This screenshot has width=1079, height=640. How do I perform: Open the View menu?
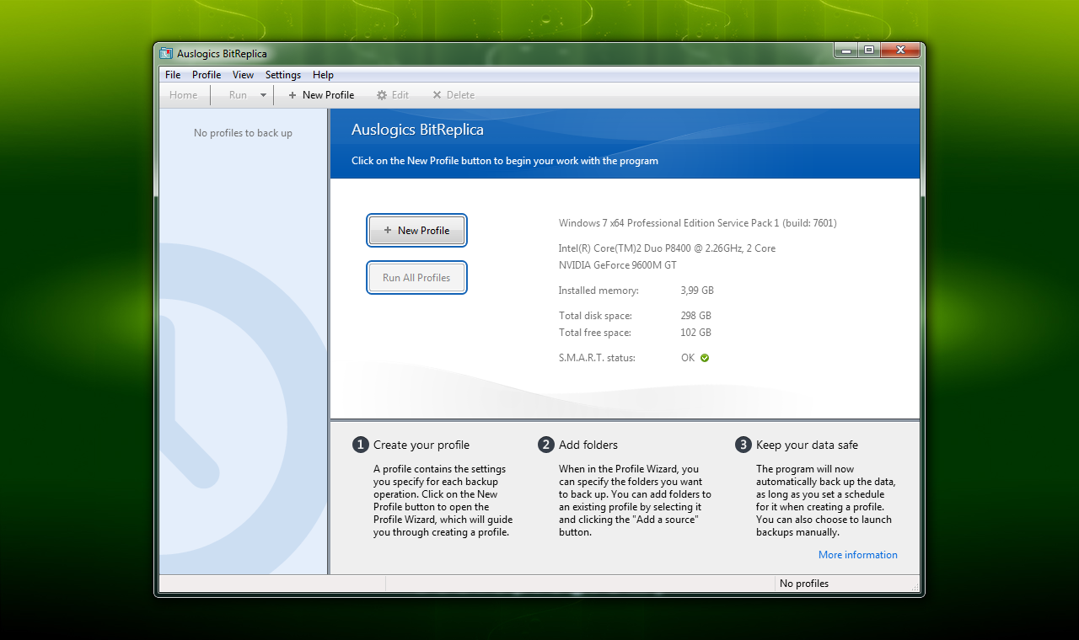pyautogui.click(x=243, y=75)
